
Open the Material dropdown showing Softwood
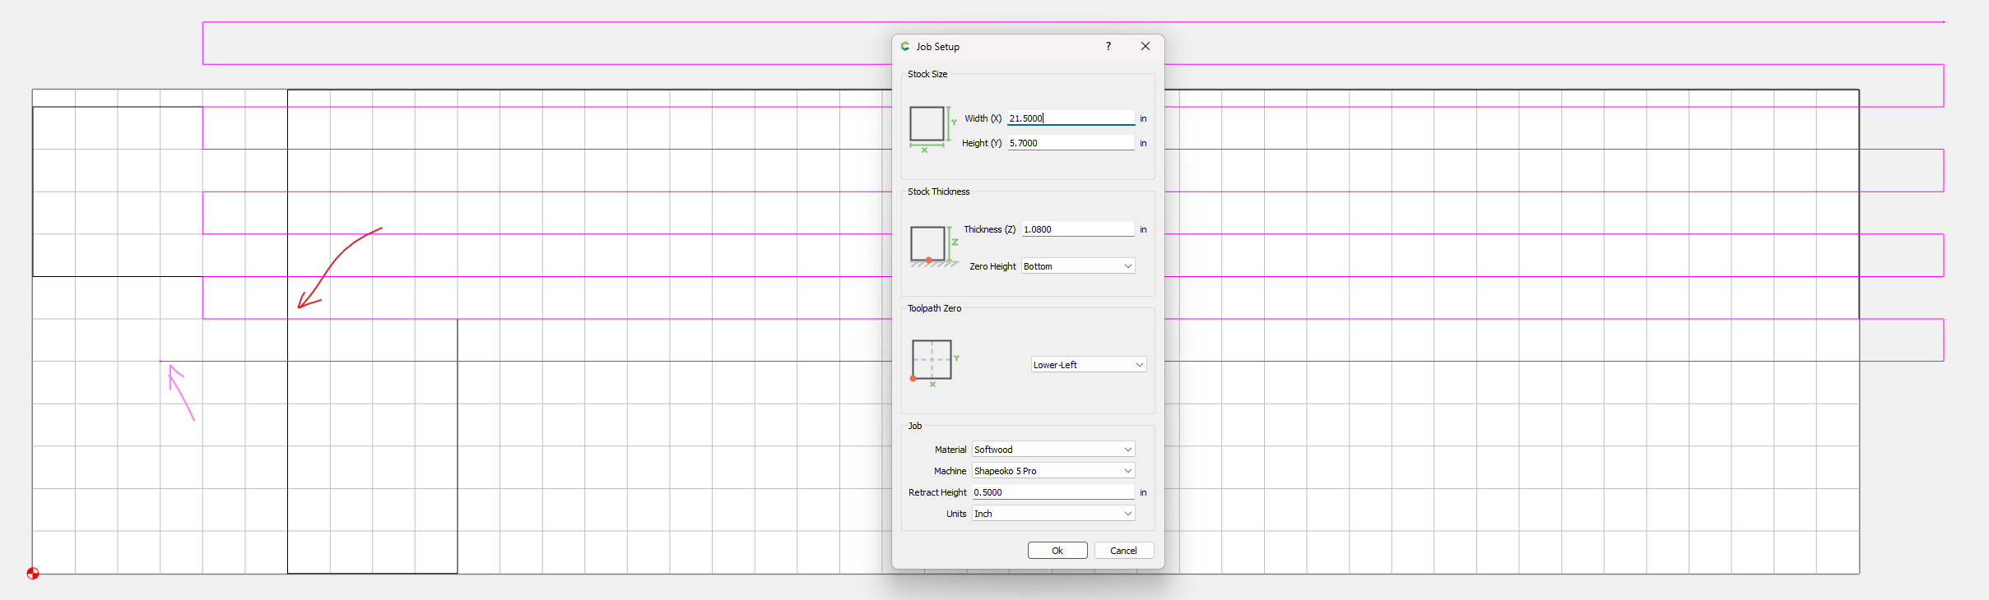(x=1053, y=450)
